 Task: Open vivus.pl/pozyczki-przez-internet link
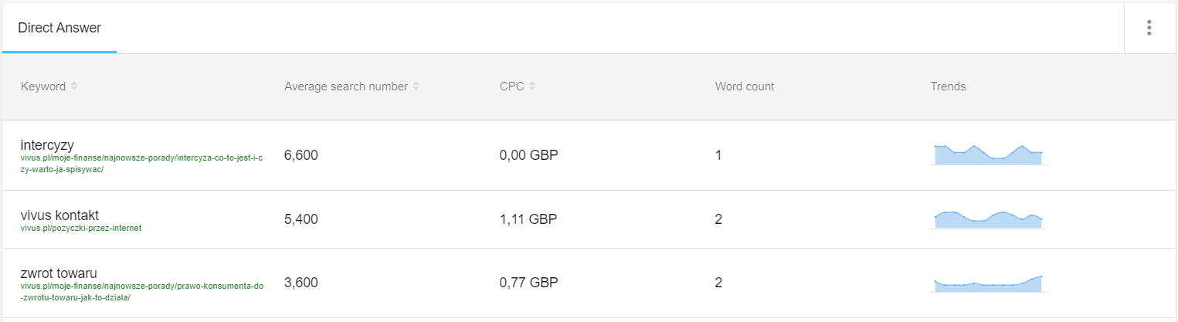click(x=81, y=229)
